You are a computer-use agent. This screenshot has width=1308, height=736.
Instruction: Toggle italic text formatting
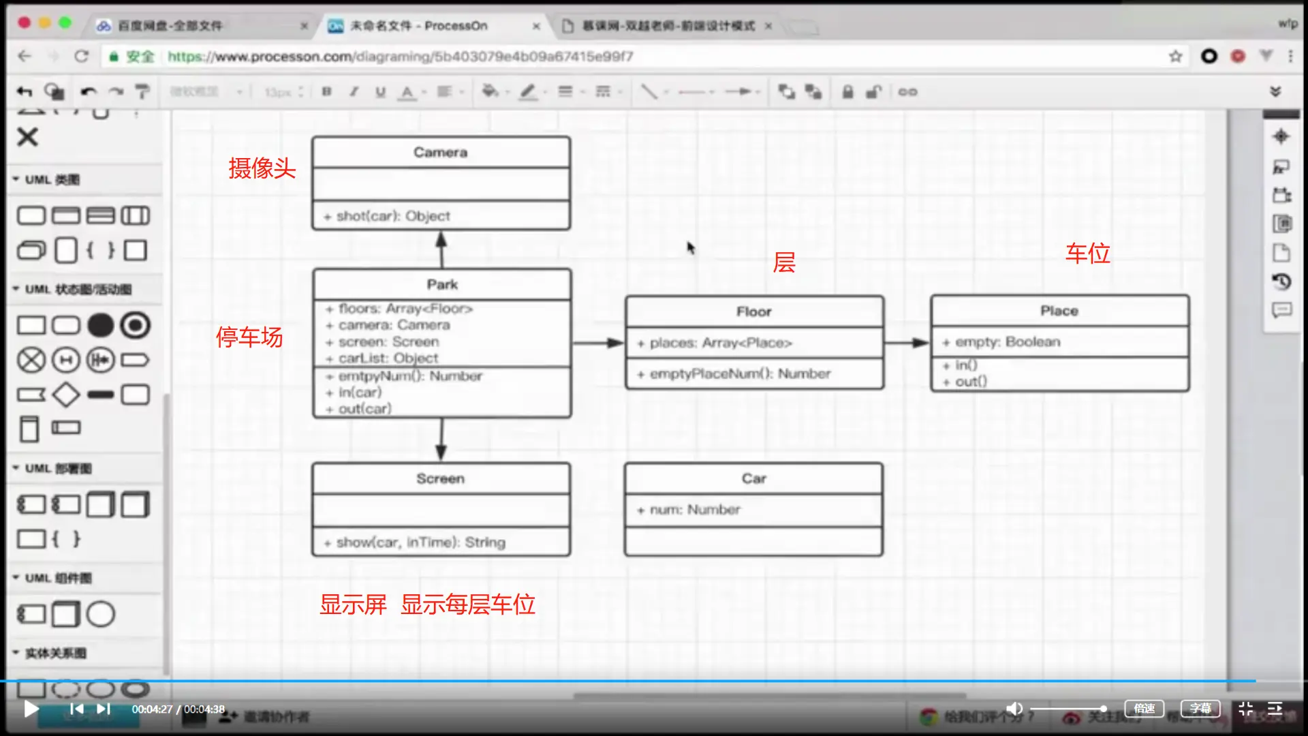[x=354, y=91]
